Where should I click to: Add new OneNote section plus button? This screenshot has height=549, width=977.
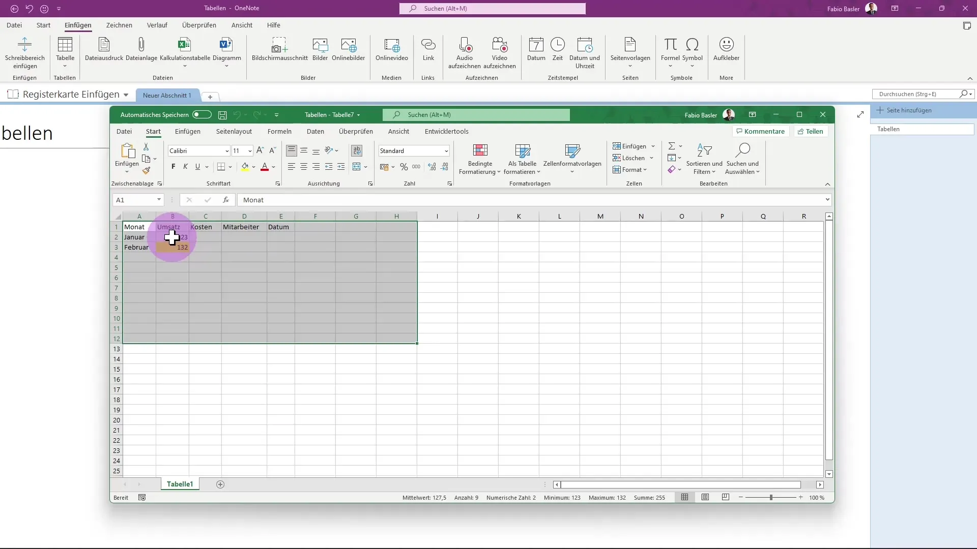pos(210,97)
